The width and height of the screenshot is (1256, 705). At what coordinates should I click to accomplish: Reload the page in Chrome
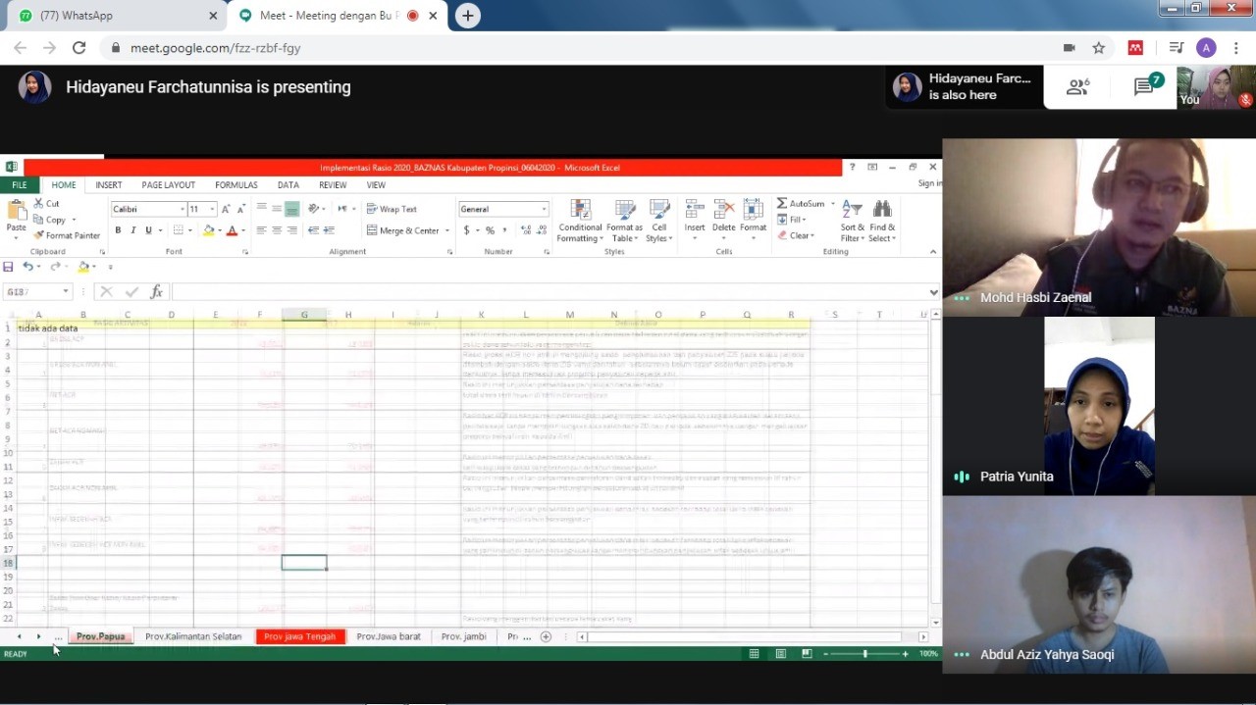(x=79, y=47)
